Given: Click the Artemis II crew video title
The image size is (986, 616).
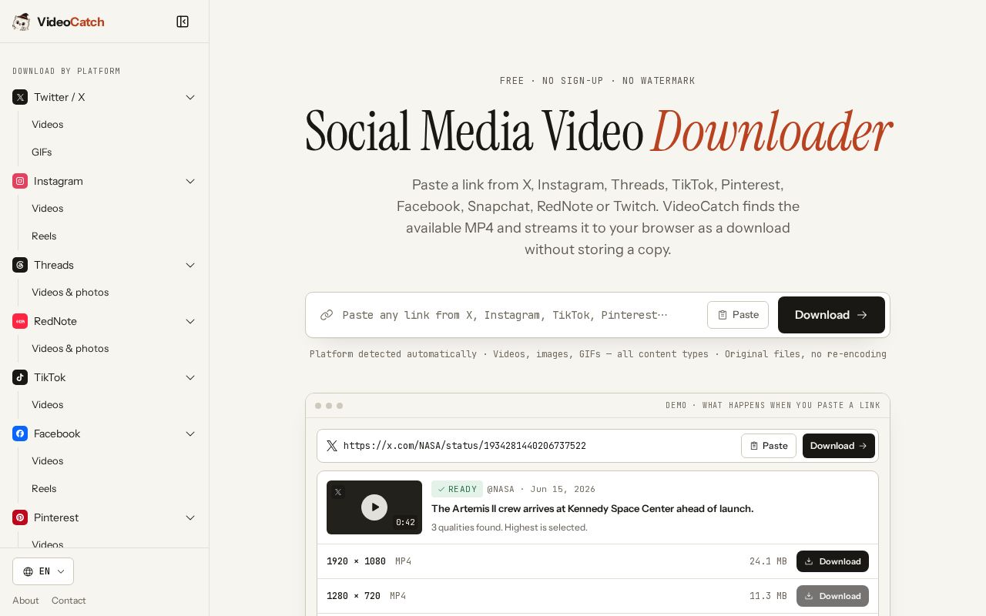Looking at the screenshot, I should 592,509.
